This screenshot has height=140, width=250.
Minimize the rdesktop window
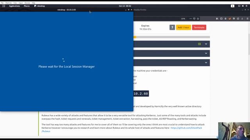pos(126,10)
